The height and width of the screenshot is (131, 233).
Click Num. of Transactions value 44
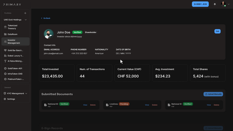(x=82, y=76)
